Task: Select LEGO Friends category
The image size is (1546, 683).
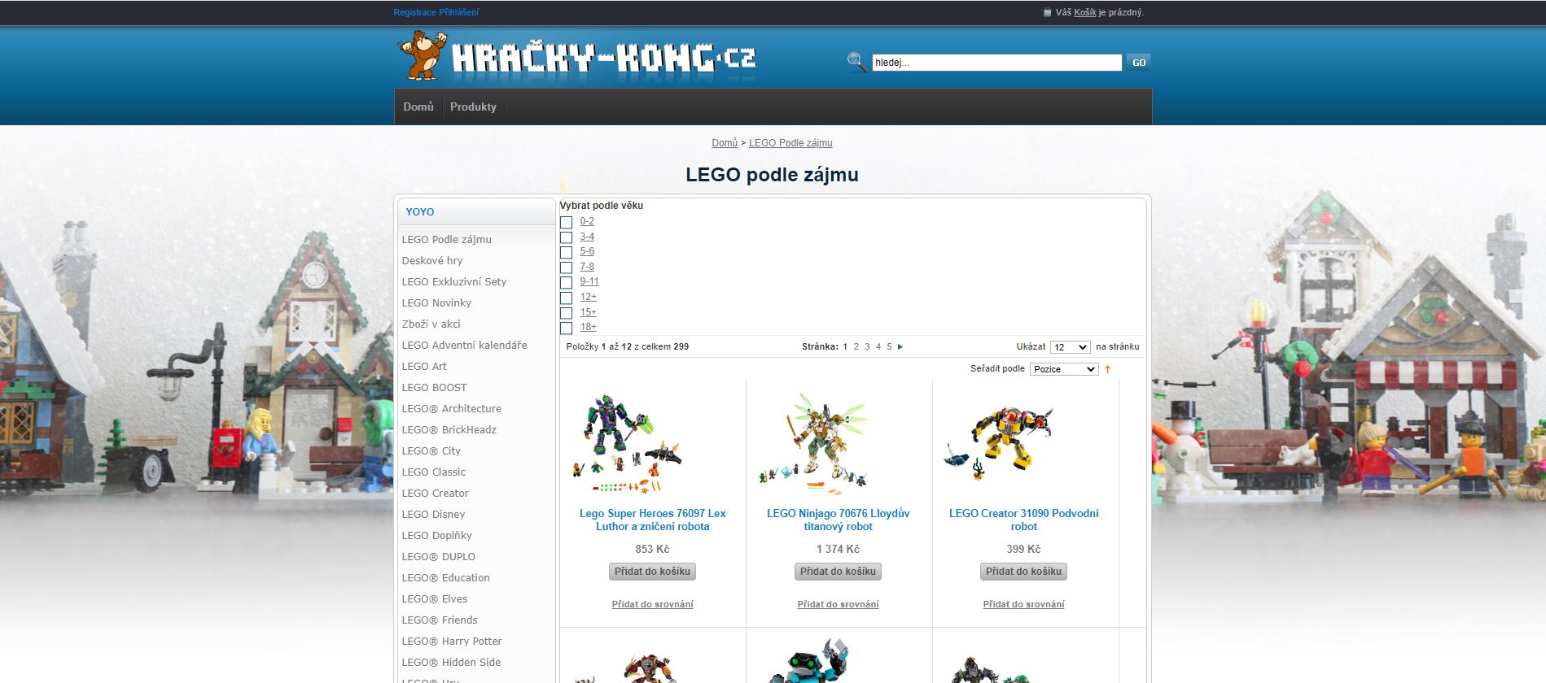Action: point(440,620)
